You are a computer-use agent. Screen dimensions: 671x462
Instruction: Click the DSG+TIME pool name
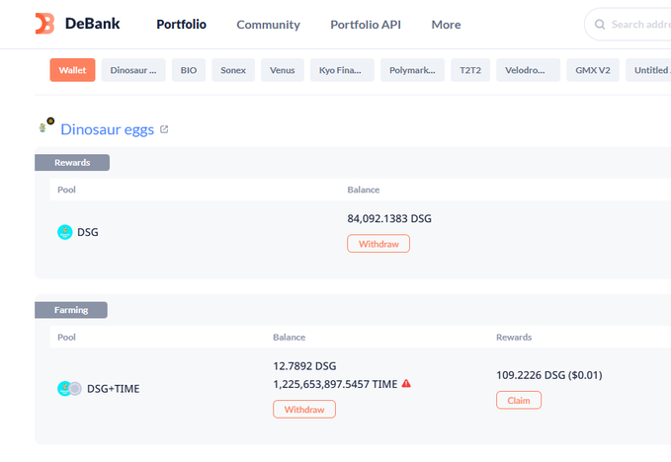[x=113, y=389]
